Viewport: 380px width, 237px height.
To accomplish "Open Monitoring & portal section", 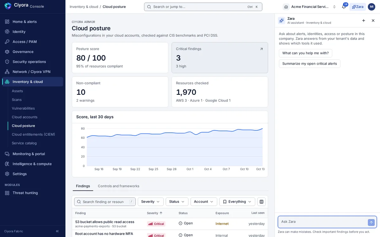I will click(x=33, y=154).
